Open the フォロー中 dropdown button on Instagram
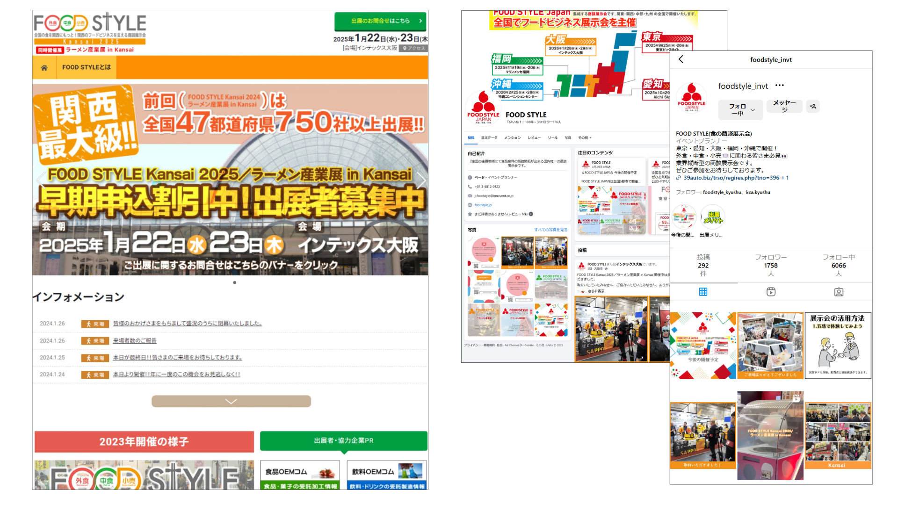The height and width of the screenshot is (505, 898). point(741,110)
